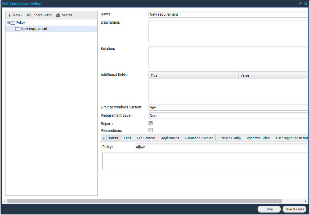This screenshot has height=215, width=310.
Task: Switch to the Command Execute tab
Action: point(199,138)
